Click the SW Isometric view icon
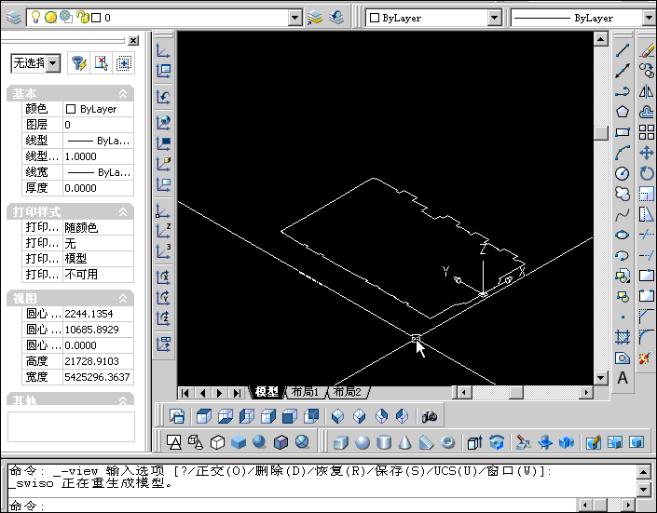Viewport: 657px width, 513px height. (x=337, y=416)
